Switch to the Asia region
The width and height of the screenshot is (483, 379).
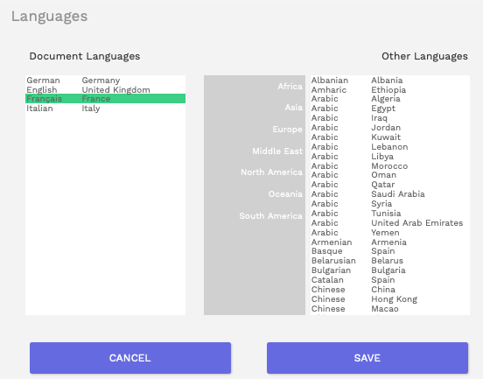pyautogui.click(x=293, y=108)
